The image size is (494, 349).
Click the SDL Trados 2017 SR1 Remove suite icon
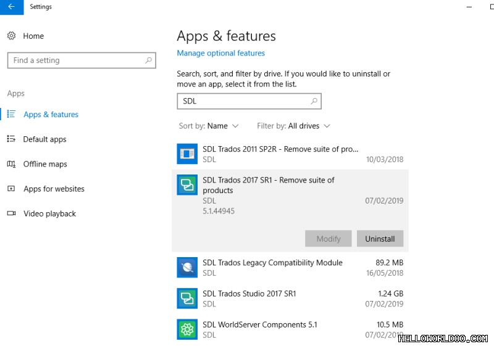pos(187,185)
